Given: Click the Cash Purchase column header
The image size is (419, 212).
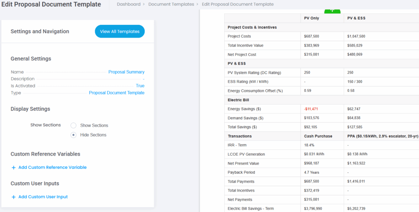Looking at the screenshot, I should [x=318, y=136].
